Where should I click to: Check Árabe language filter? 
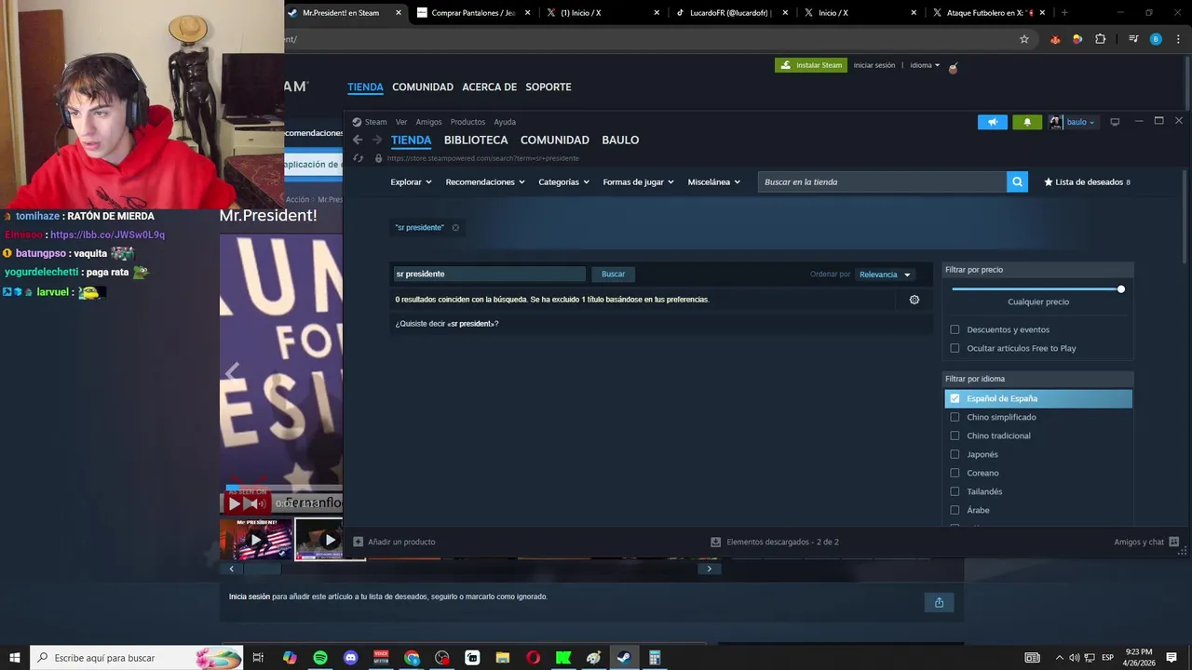pos(955,510)
